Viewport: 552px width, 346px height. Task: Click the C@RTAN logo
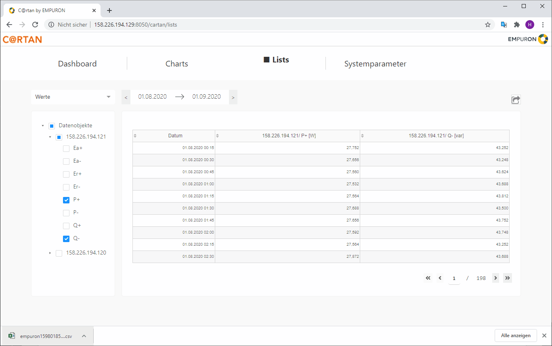[22, 39]
